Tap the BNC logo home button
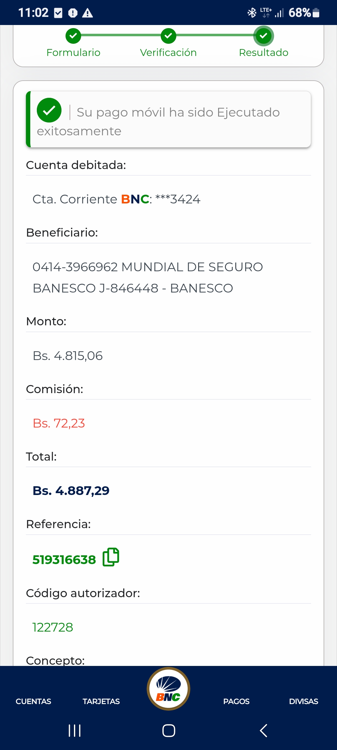The width and height of the screenshot is (337, 750). 168,689
